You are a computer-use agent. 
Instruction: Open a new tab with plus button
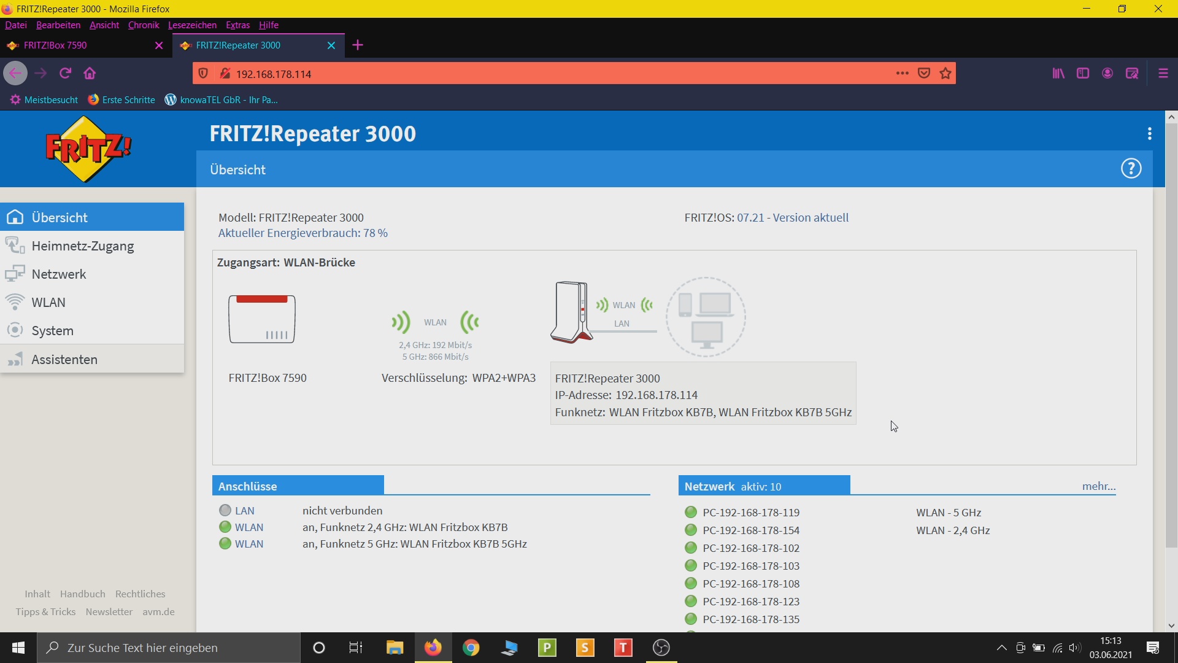coord(358,45)
